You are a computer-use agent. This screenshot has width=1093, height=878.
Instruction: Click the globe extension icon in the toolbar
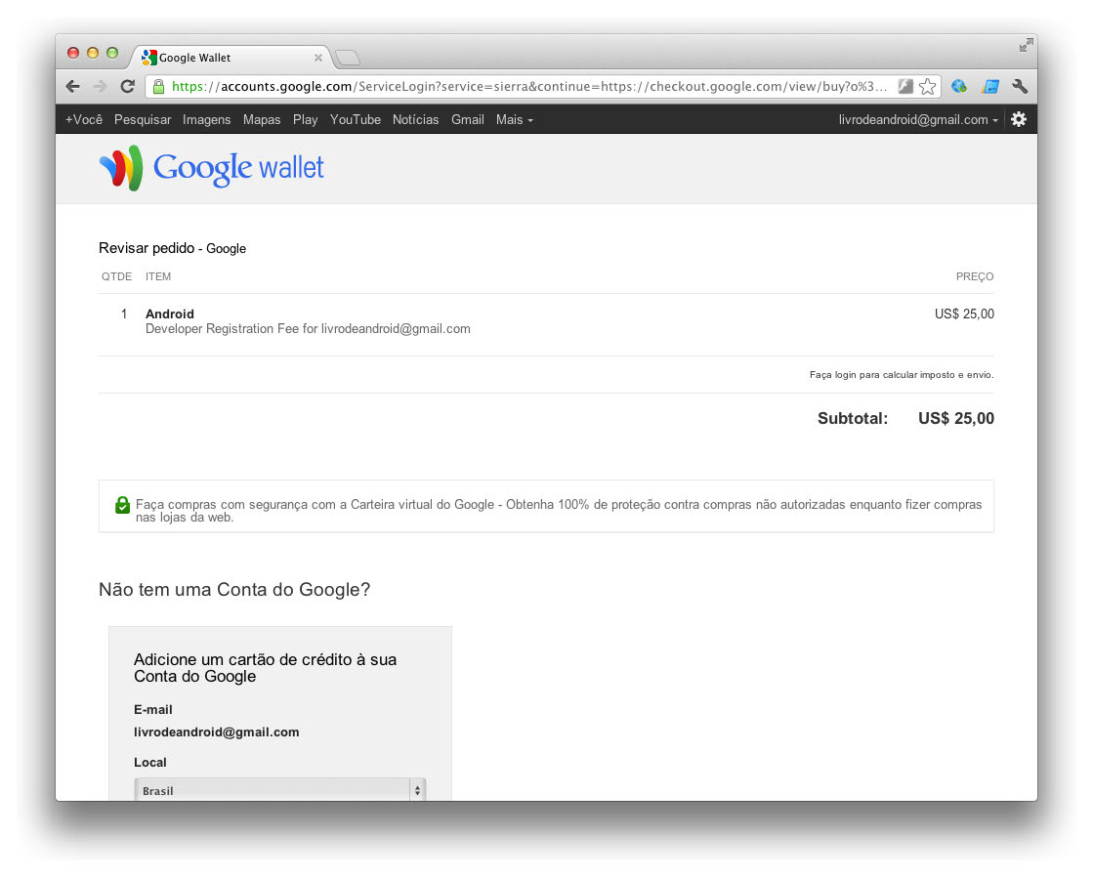[x=959, y=87]
